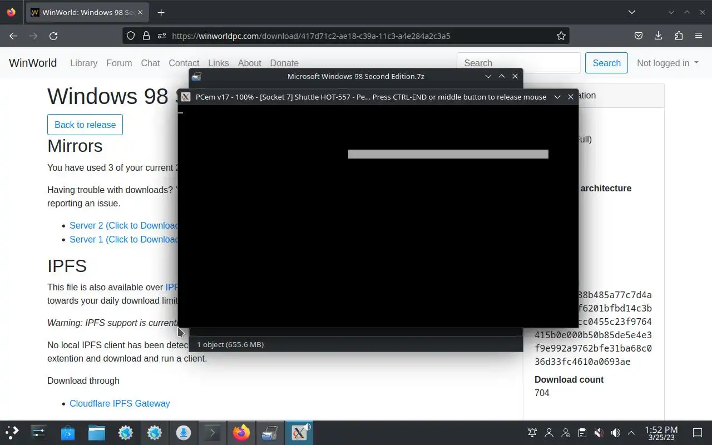Open the Chat nav item
The height and width of the screenshot is (445, 712).
[x=150, y=63]
